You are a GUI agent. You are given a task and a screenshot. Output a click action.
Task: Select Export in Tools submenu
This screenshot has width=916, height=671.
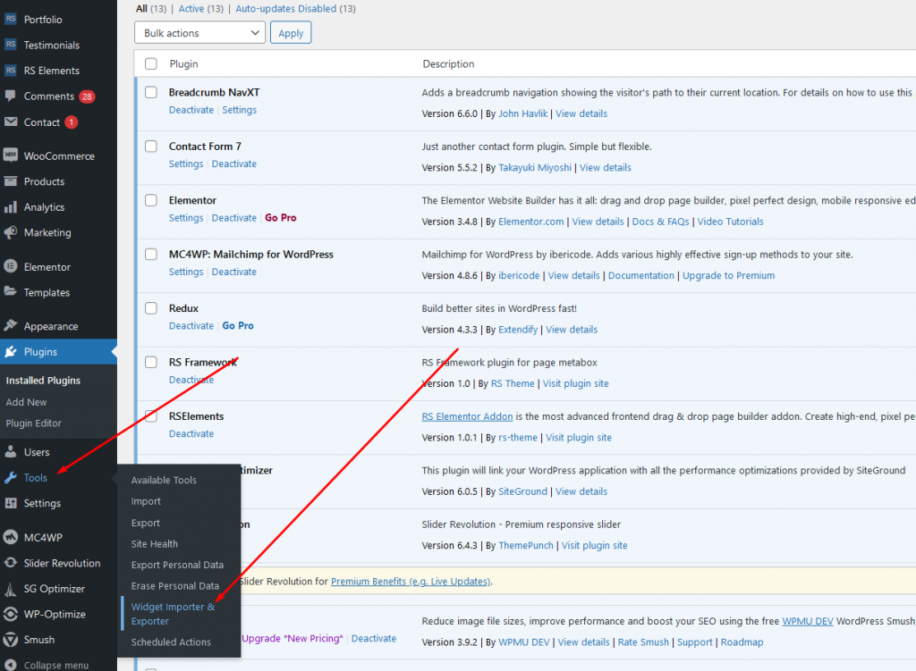click(x=146, y=523)
